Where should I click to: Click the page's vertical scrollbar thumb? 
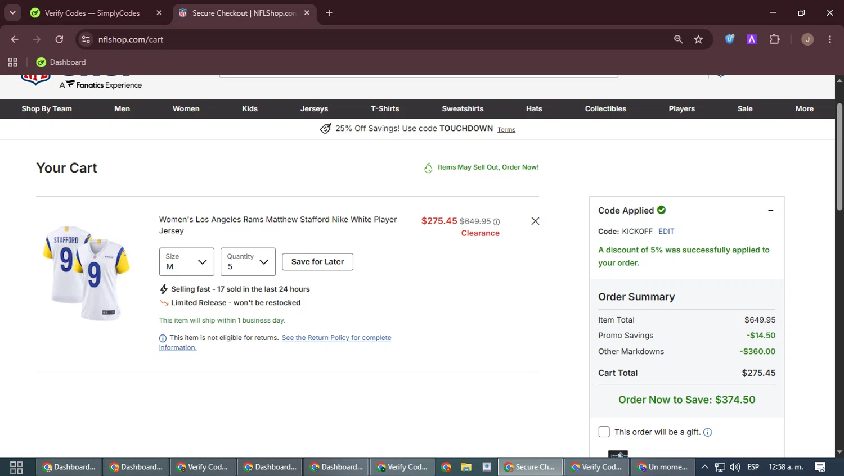click(x=839, y=157)
